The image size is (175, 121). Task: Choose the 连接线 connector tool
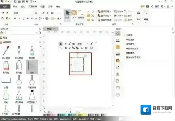pyautogui.click(x=81, y=14)
